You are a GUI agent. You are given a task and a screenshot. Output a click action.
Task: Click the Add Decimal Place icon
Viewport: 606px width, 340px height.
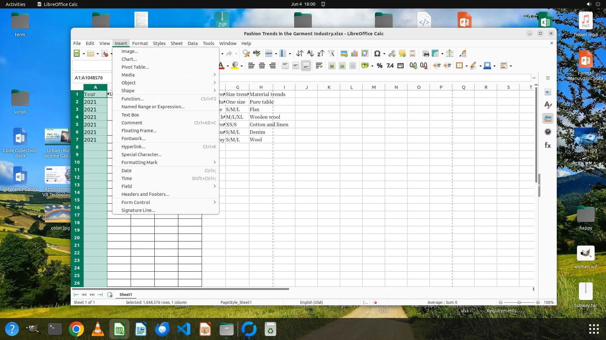click(x=413, y=66)
